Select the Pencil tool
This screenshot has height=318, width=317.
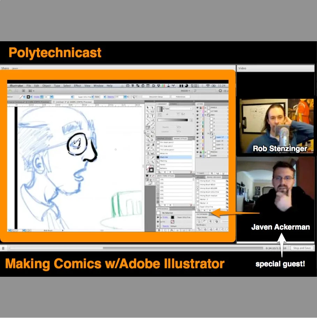(x=152, y=124)
